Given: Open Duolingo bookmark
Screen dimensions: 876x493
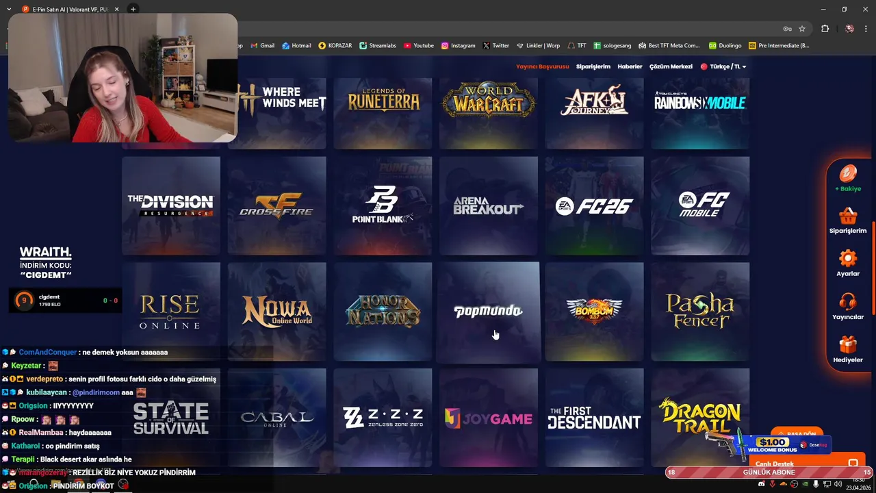Looking at the screenshot, I should tap(725, 46).
